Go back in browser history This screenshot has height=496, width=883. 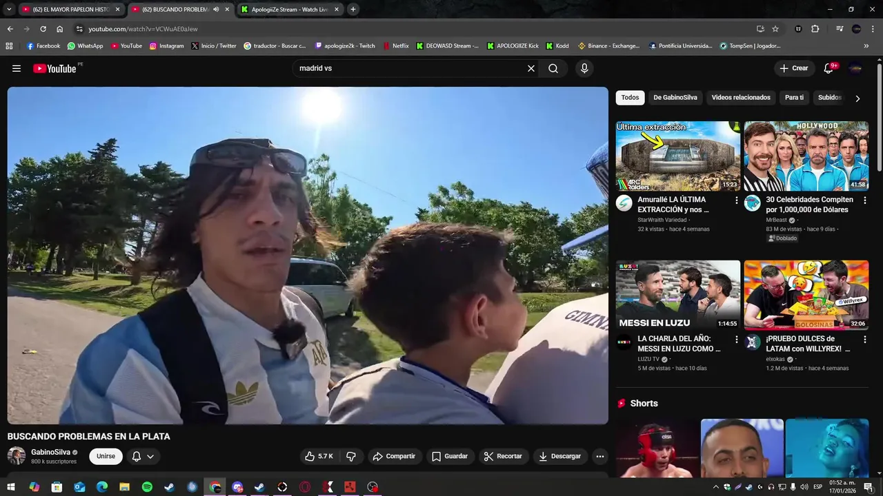click(x=10, y=29)
